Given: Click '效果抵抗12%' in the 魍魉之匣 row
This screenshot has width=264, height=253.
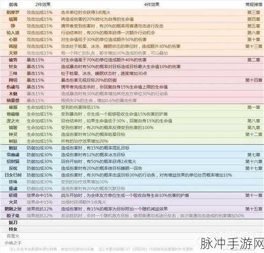Looking at the screenshot, I should [40, 209].
